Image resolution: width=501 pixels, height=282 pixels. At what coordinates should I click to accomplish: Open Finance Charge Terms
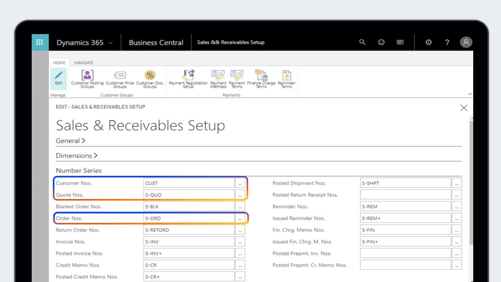tap(261, 79)
